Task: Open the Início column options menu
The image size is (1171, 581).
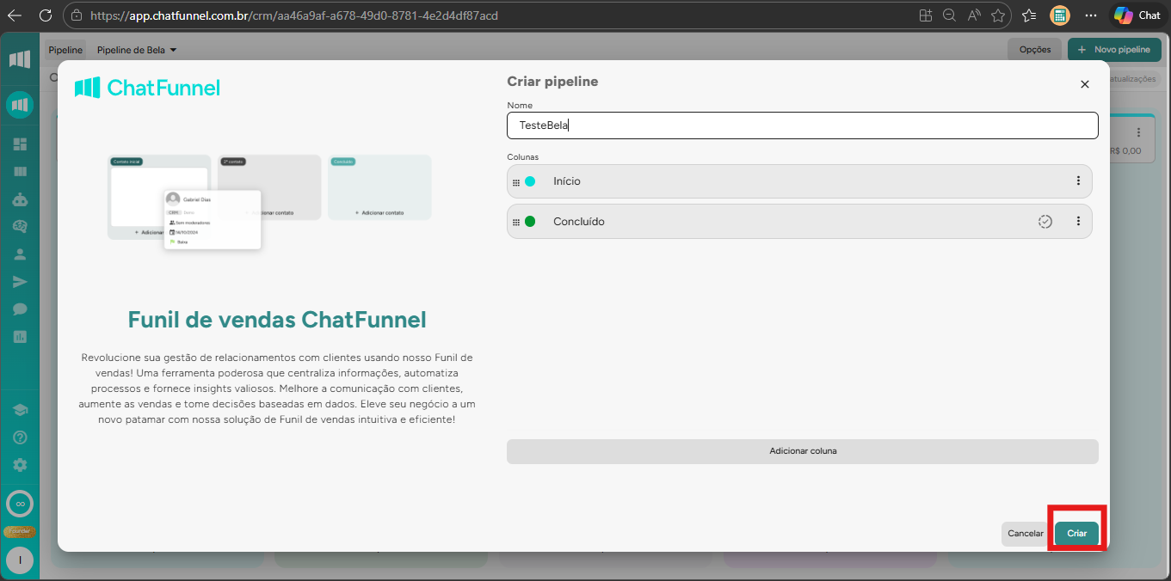Action: coord(1078,181)
